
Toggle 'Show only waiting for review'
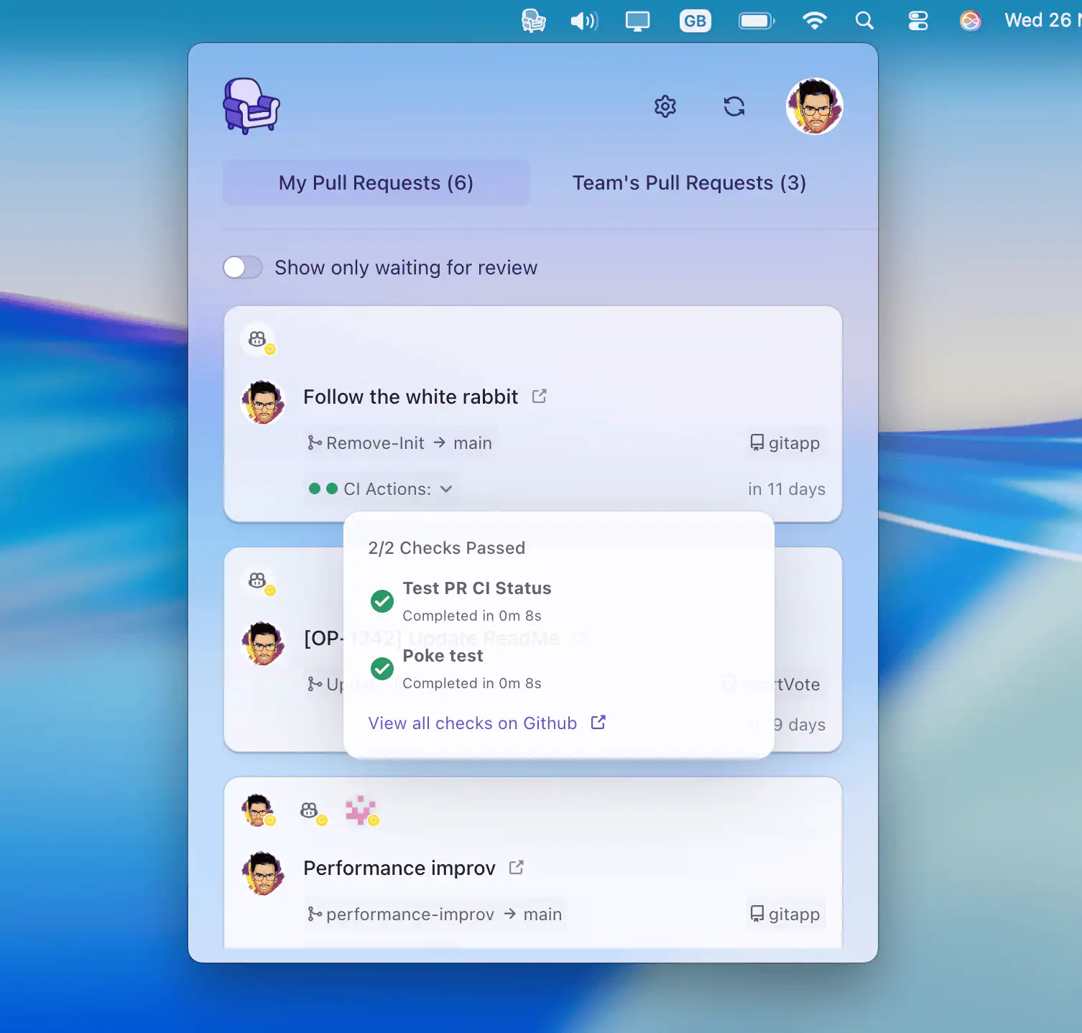click(x=243, y=268)
